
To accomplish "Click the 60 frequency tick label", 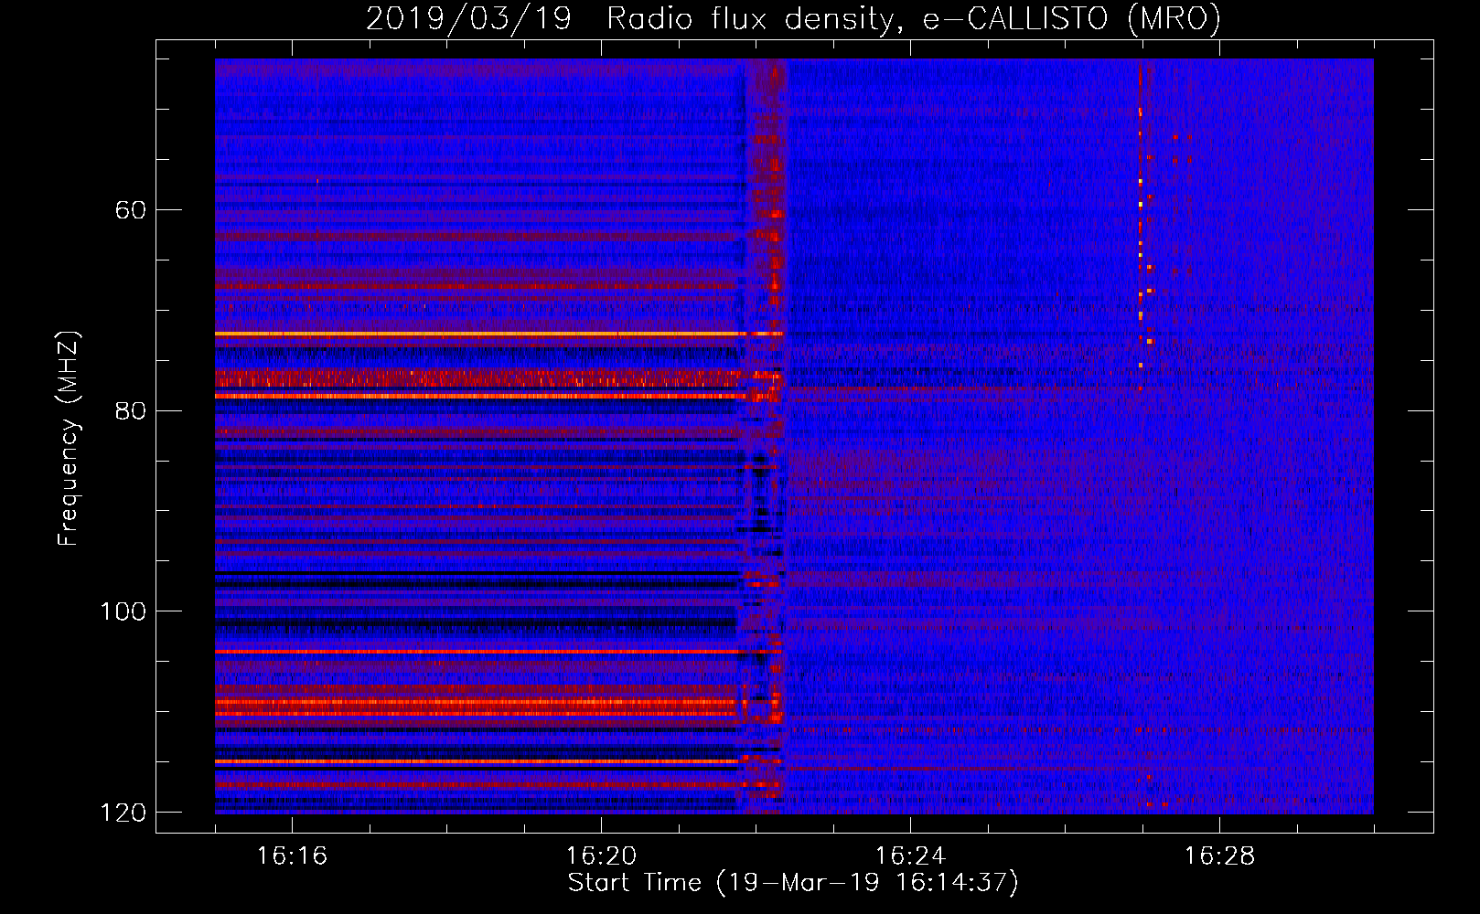I will (x=130, y=210).
